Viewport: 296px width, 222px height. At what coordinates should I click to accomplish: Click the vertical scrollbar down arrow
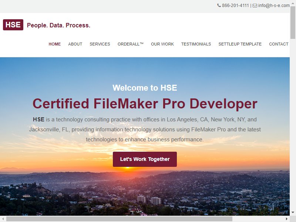(x=293, y=212)
